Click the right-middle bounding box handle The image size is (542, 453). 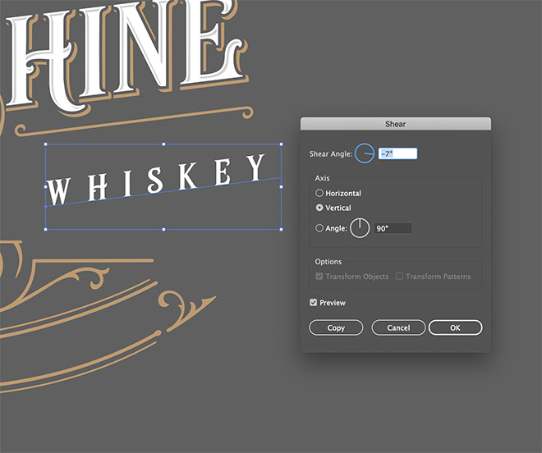pyautogui.click(x=281, y=187)
